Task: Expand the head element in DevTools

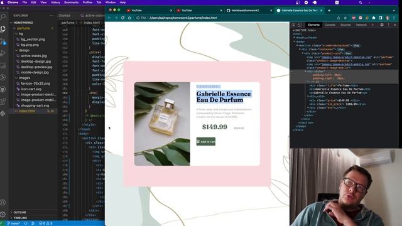Action: pyautogui.click(x=295, y=38)
